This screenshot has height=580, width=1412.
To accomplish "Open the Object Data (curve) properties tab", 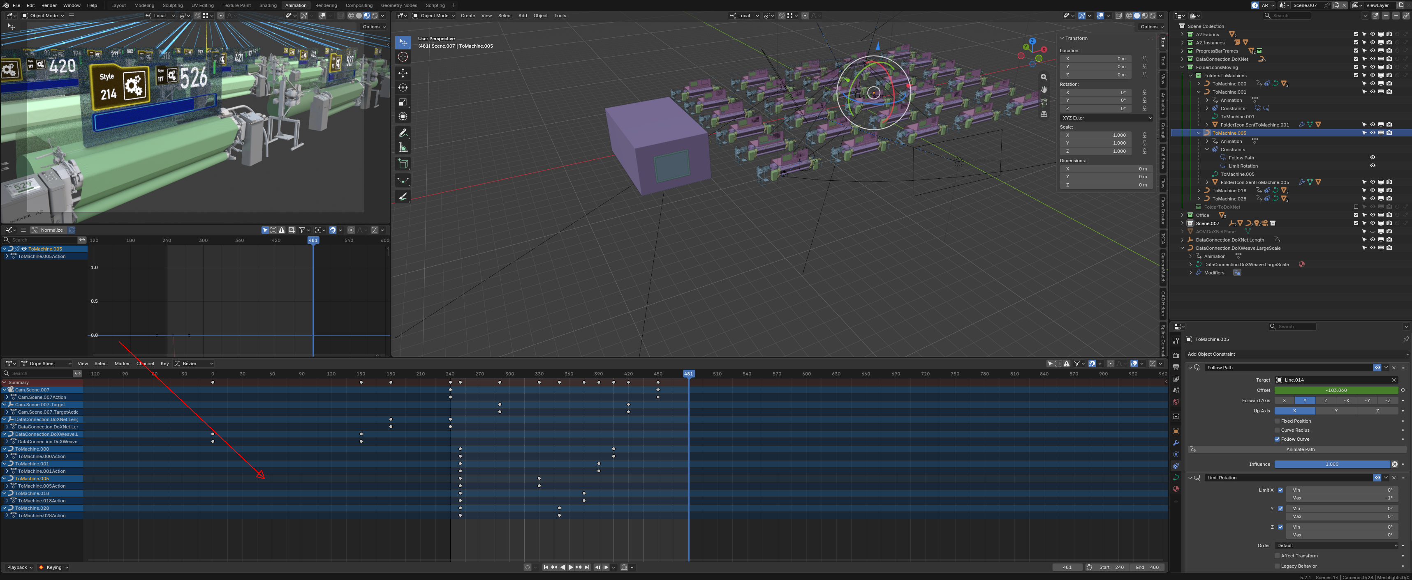I will pyautogui.click(x=1176, y=478).
